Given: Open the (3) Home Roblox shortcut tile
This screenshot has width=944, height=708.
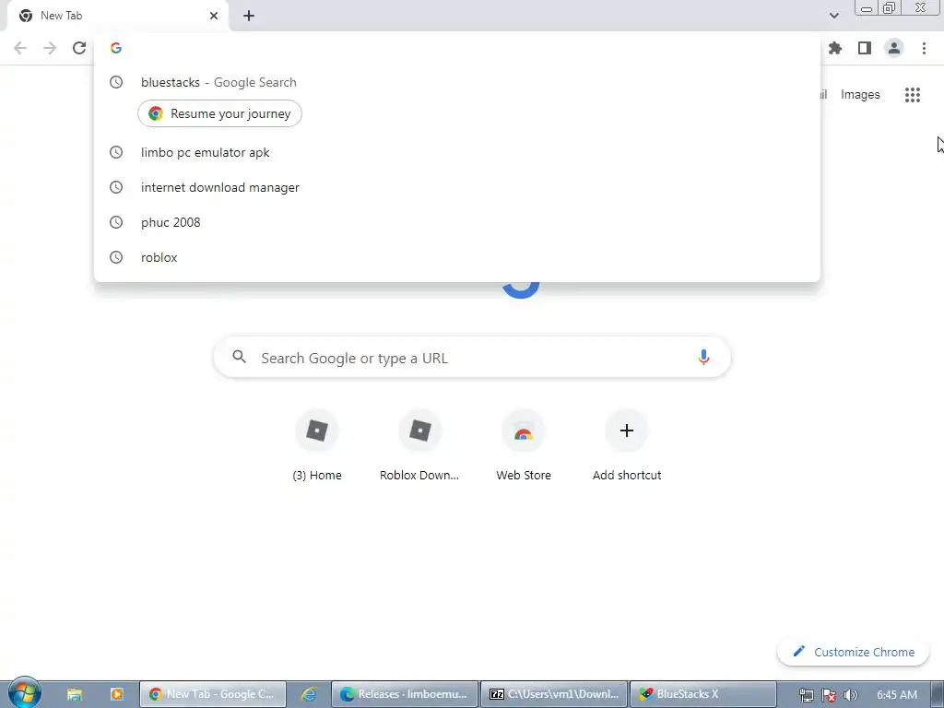Looking at the screenshot, I should point(317,446).
